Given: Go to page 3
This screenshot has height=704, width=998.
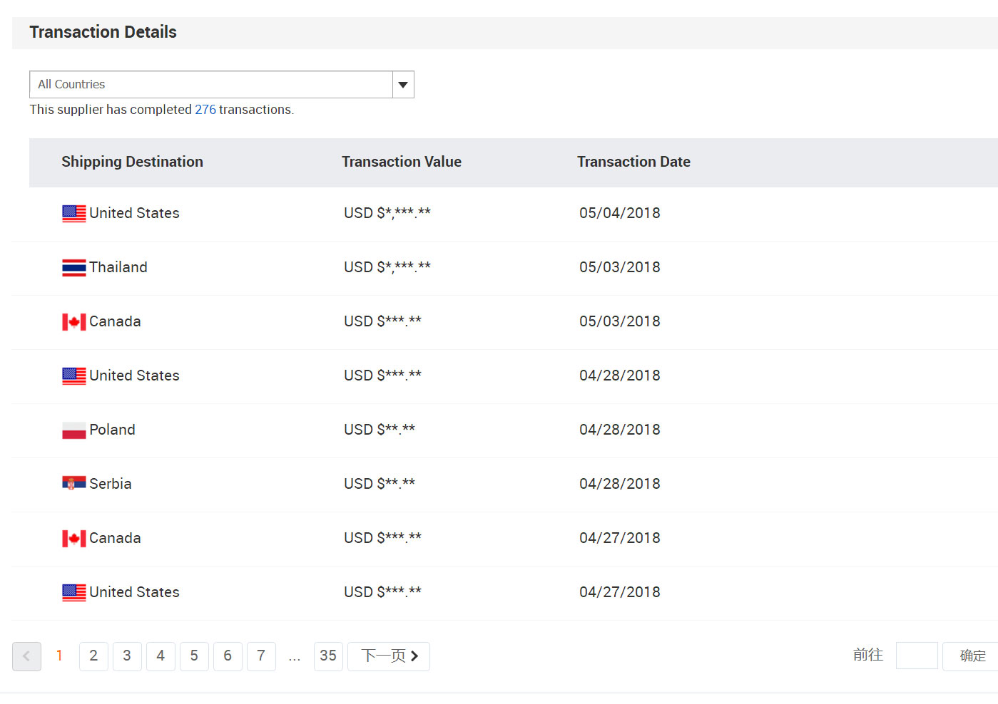Looking at the screenshot, I should pyautogui.click(x=127, y=656).
